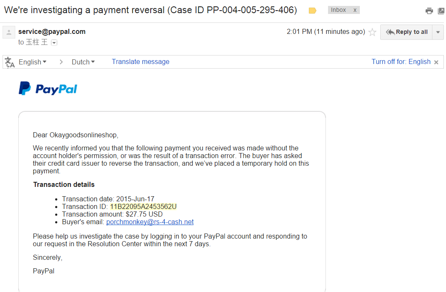
Task: Click the PayPal logo
Action: coord(48,89)
